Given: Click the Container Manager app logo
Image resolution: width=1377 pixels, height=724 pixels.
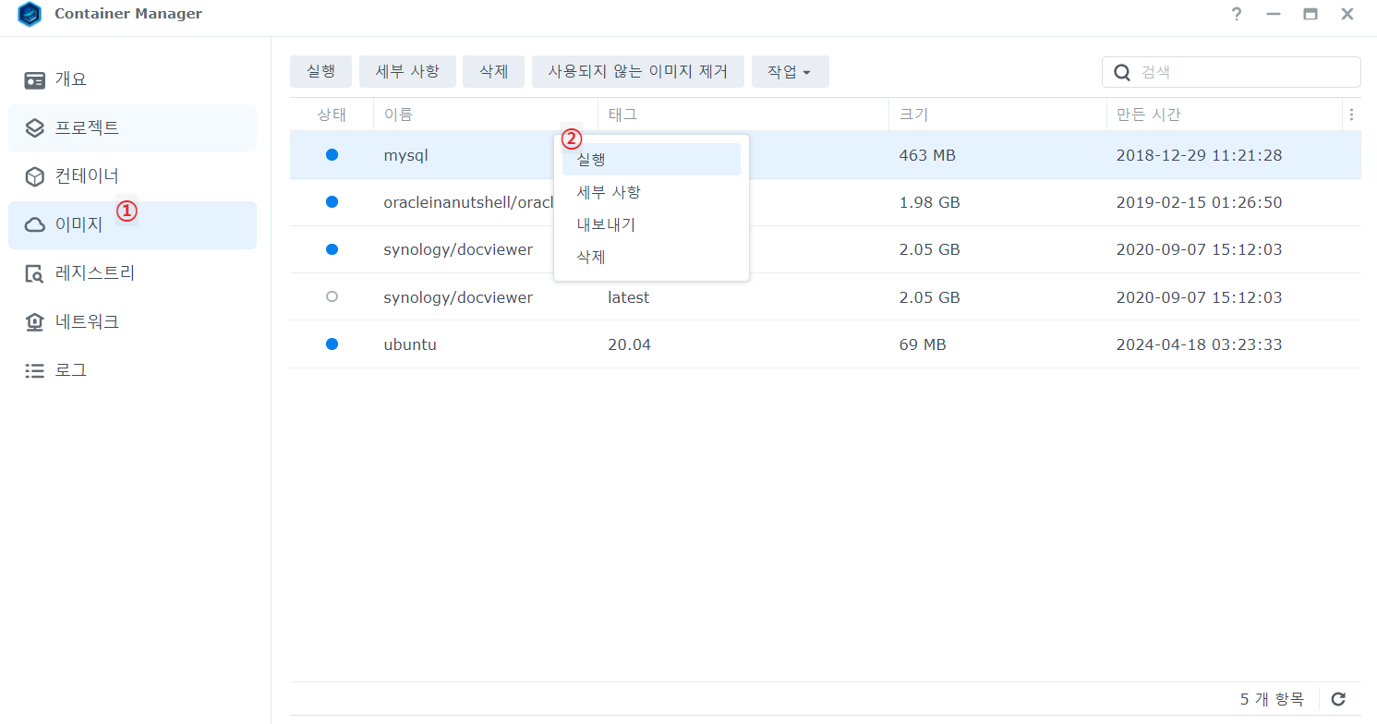Looking at the screenshot, I should click(x=30, y=14).
